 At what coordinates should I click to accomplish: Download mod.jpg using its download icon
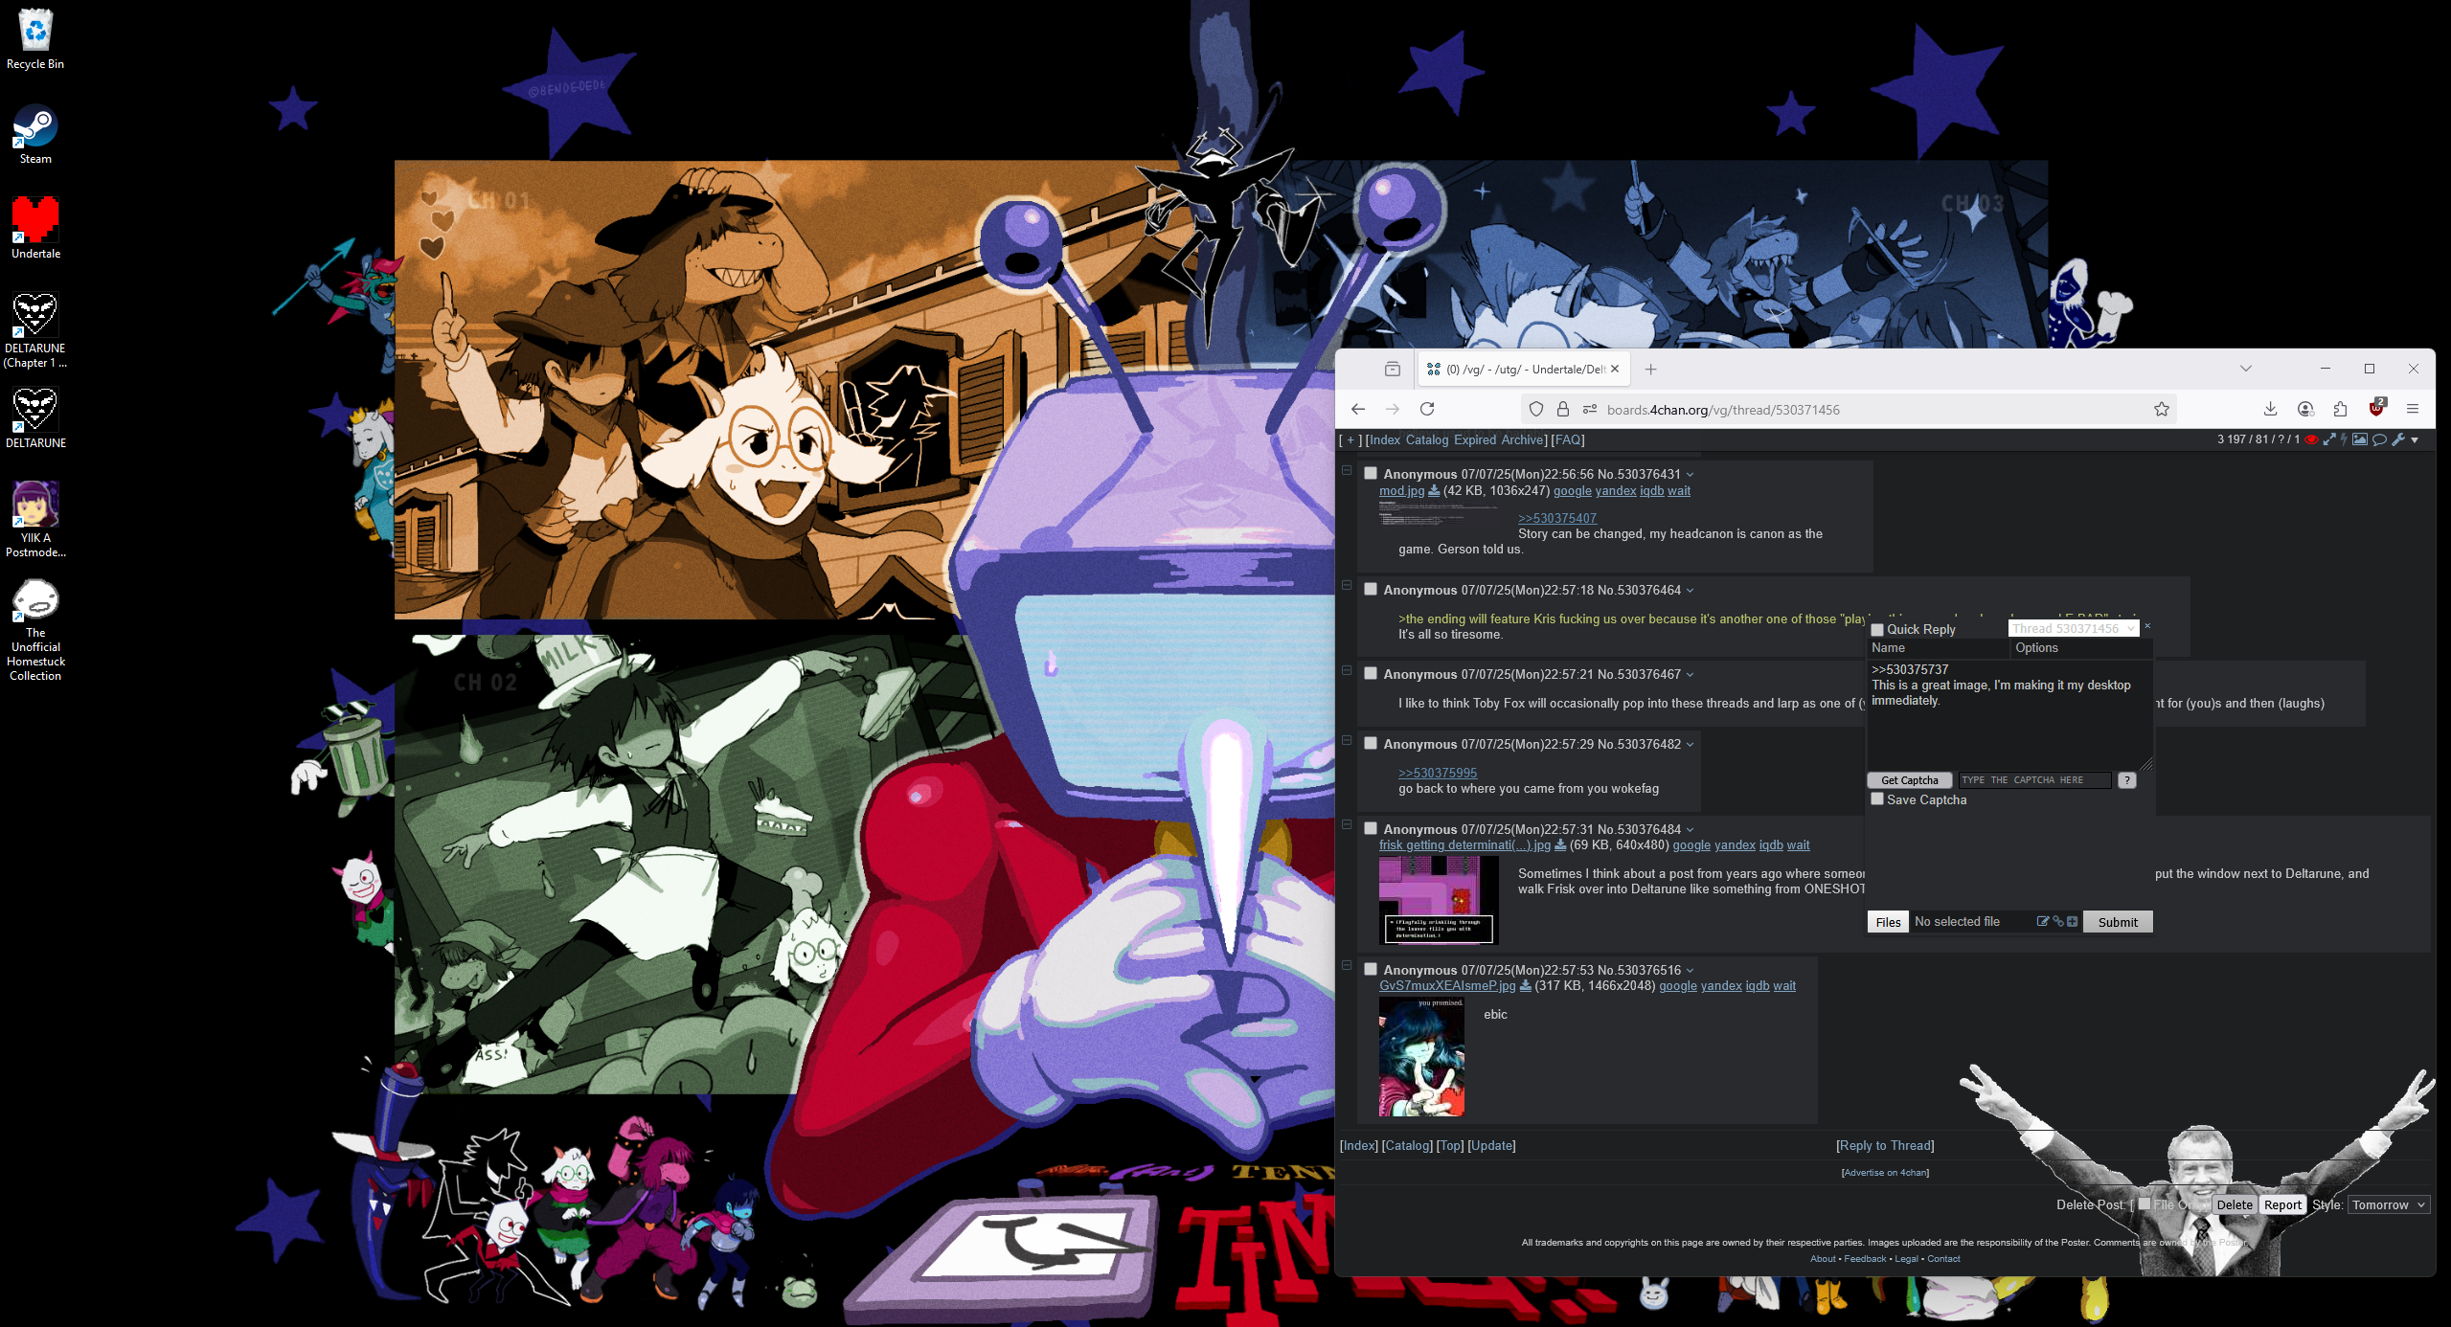tap(1434, 491)
